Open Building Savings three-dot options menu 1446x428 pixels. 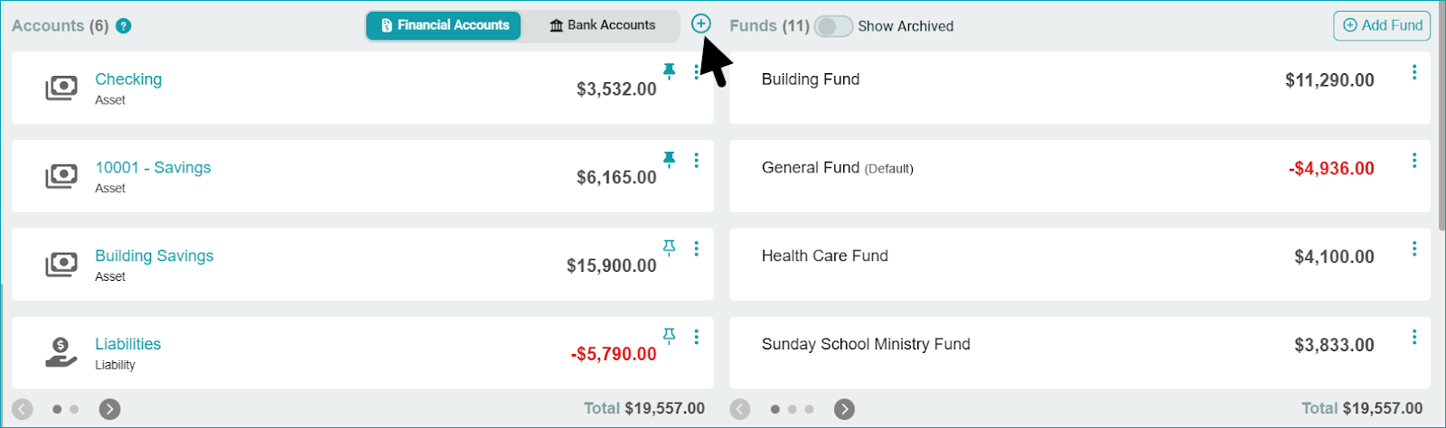696,248
